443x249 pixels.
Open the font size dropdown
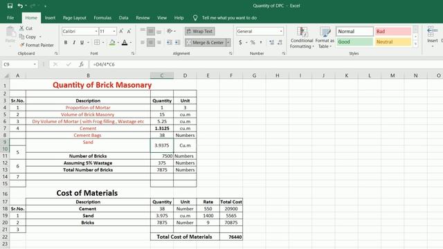tap(114, 31)
